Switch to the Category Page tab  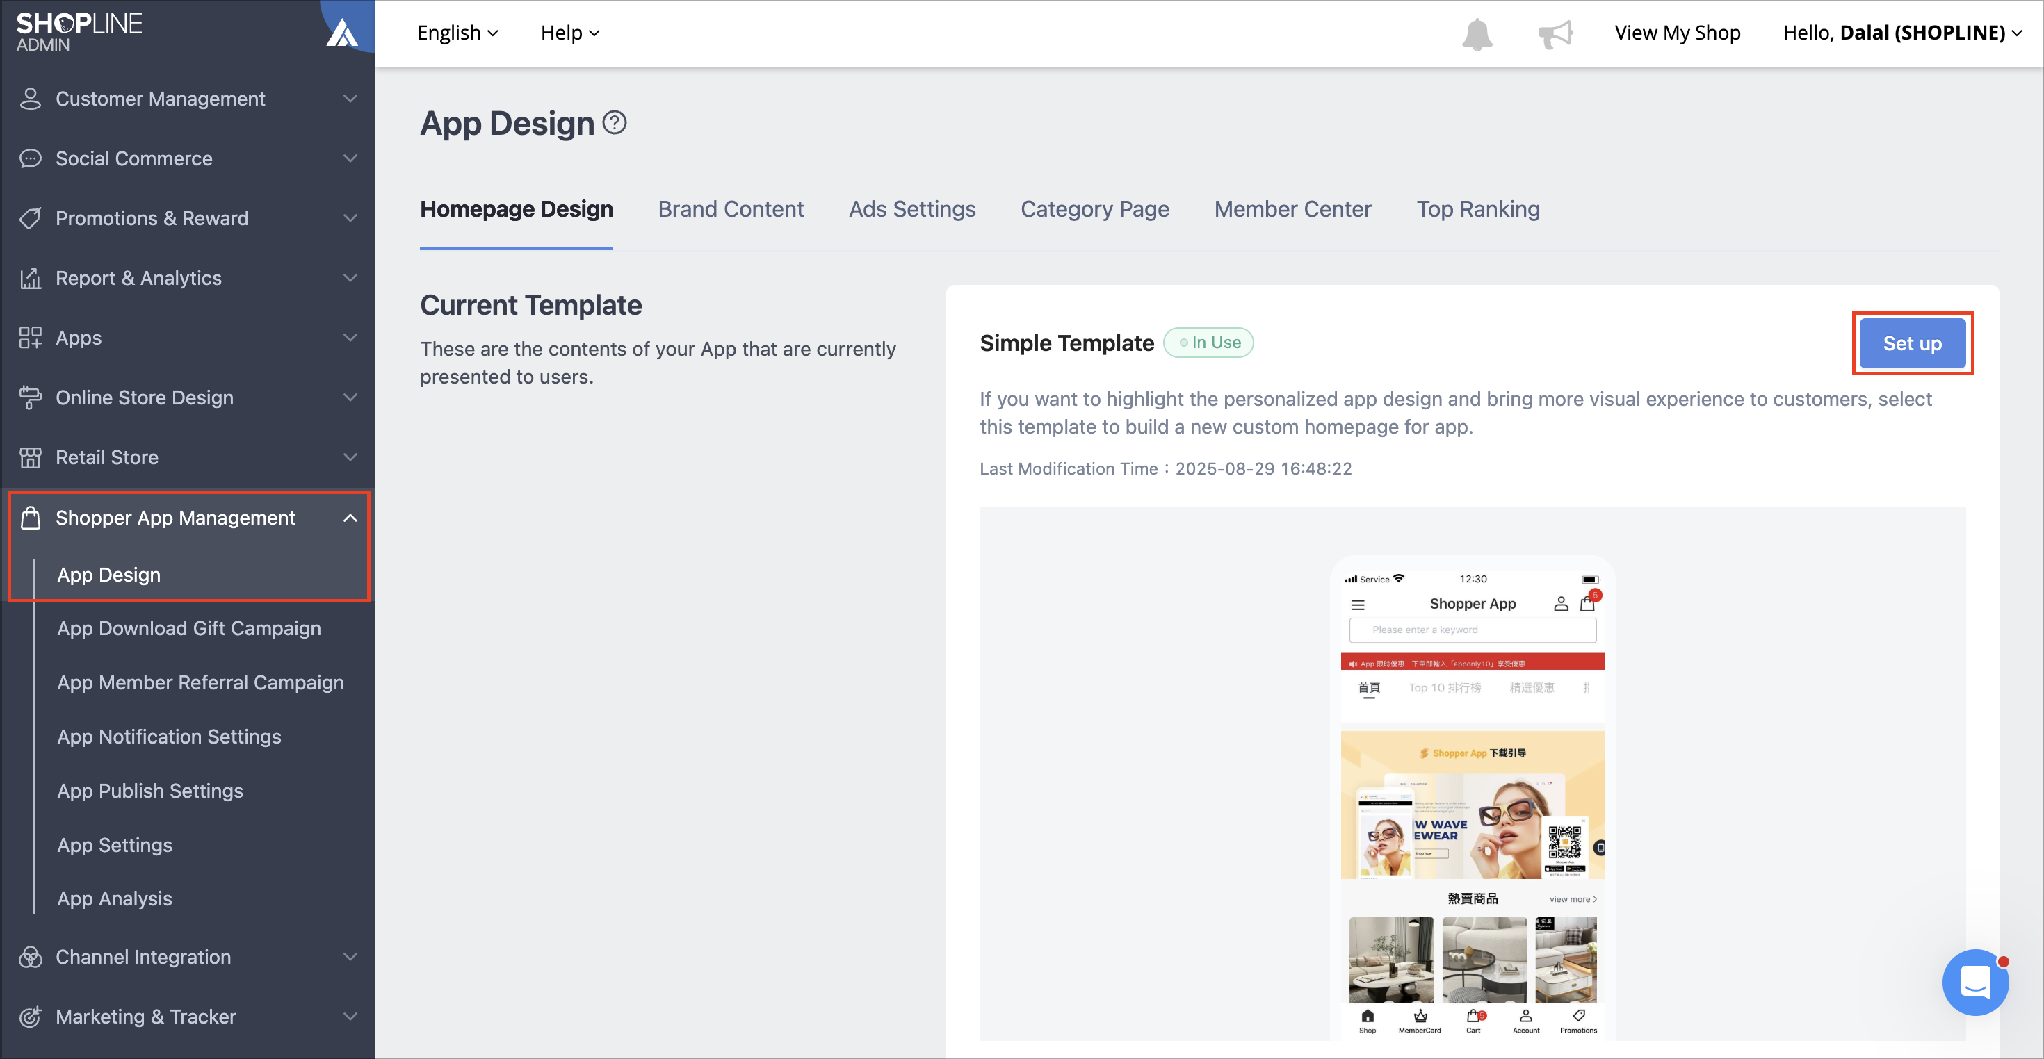pos(1095,209)
